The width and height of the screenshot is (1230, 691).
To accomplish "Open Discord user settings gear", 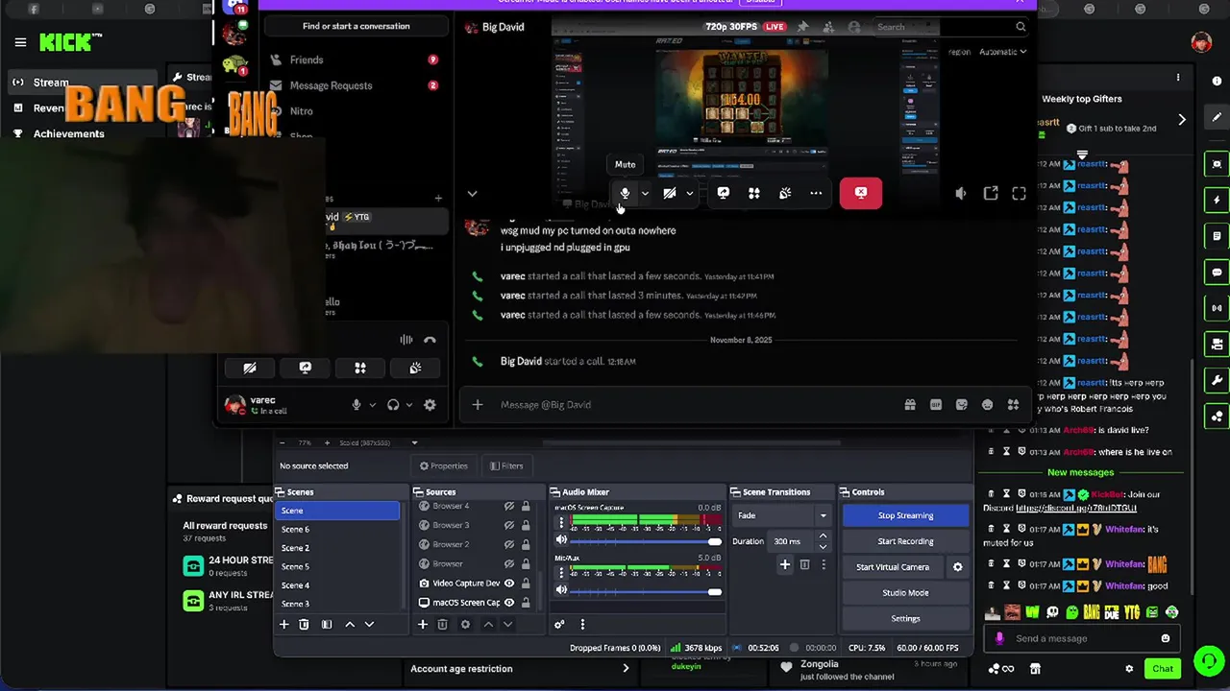I will [430, 405].
